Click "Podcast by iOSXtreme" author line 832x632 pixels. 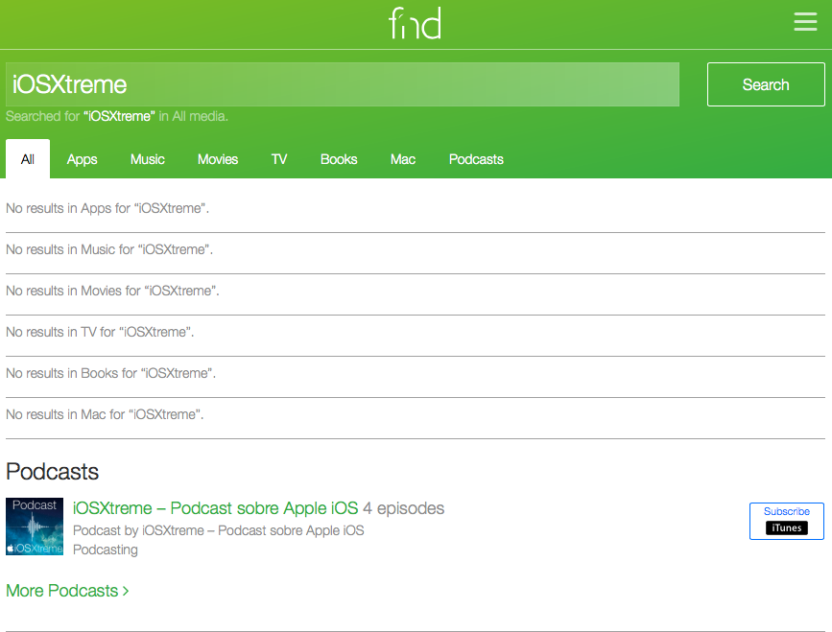point(218,530)
